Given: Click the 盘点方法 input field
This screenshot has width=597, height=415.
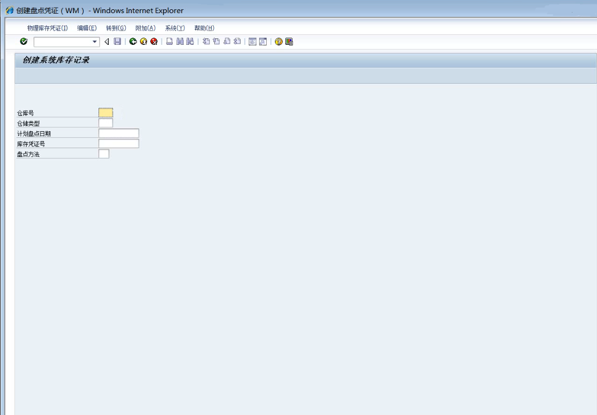Looking at the screenshot, I should [104, 154].
